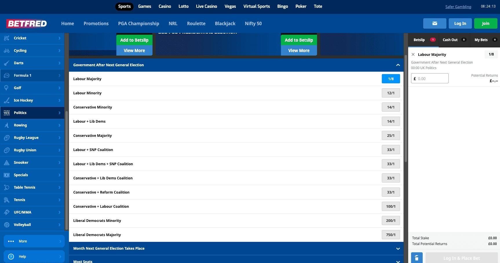Open the Nifty 50 nav link

pyautogui.click(x=253, y=23)
